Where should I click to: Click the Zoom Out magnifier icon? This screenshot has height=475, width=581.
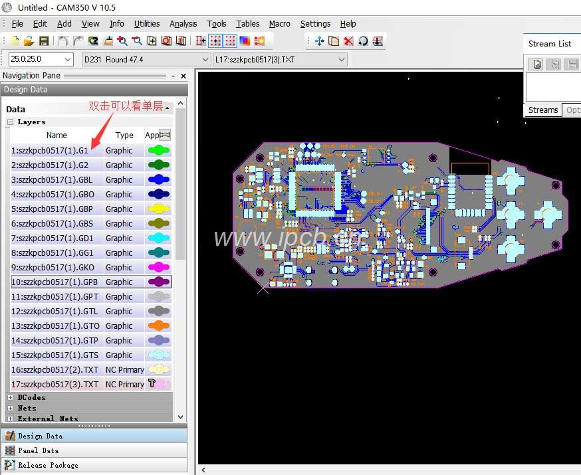(x=137, y=41)
